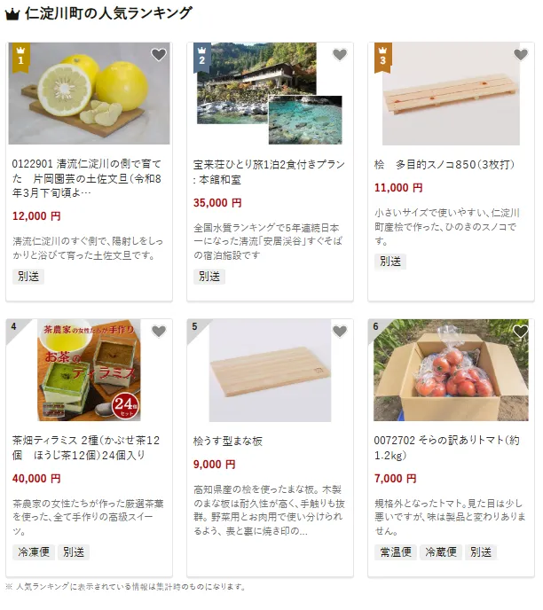Open 桧うす型まな板 title link

pyautogui.click(x=228, y=442)
